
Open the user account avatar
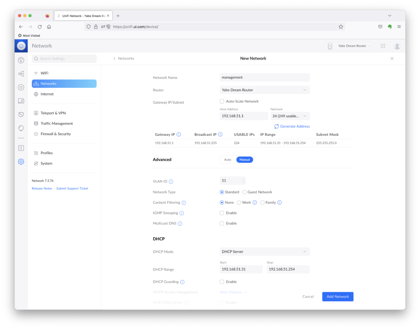point(397,46)
